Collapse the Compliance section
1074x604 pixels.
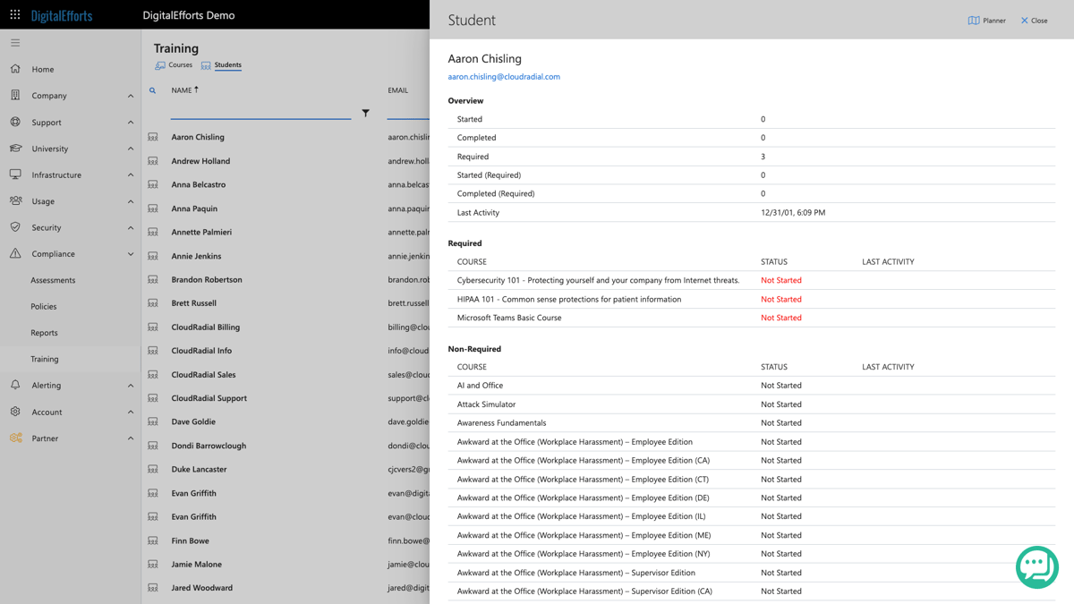click(132, 253)
